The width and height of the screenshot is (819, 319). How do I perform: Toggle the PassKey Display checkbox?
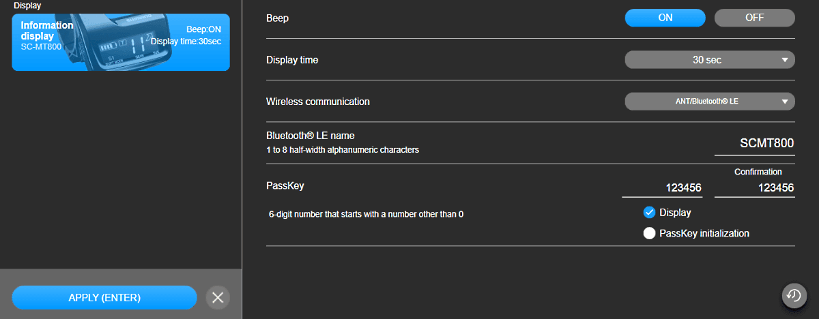coord(650,213)
